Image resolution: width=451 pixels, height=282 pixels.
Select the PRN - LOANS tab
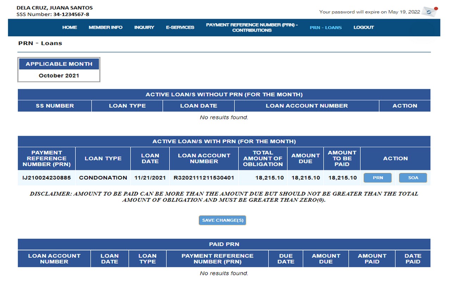click(325, 27)
